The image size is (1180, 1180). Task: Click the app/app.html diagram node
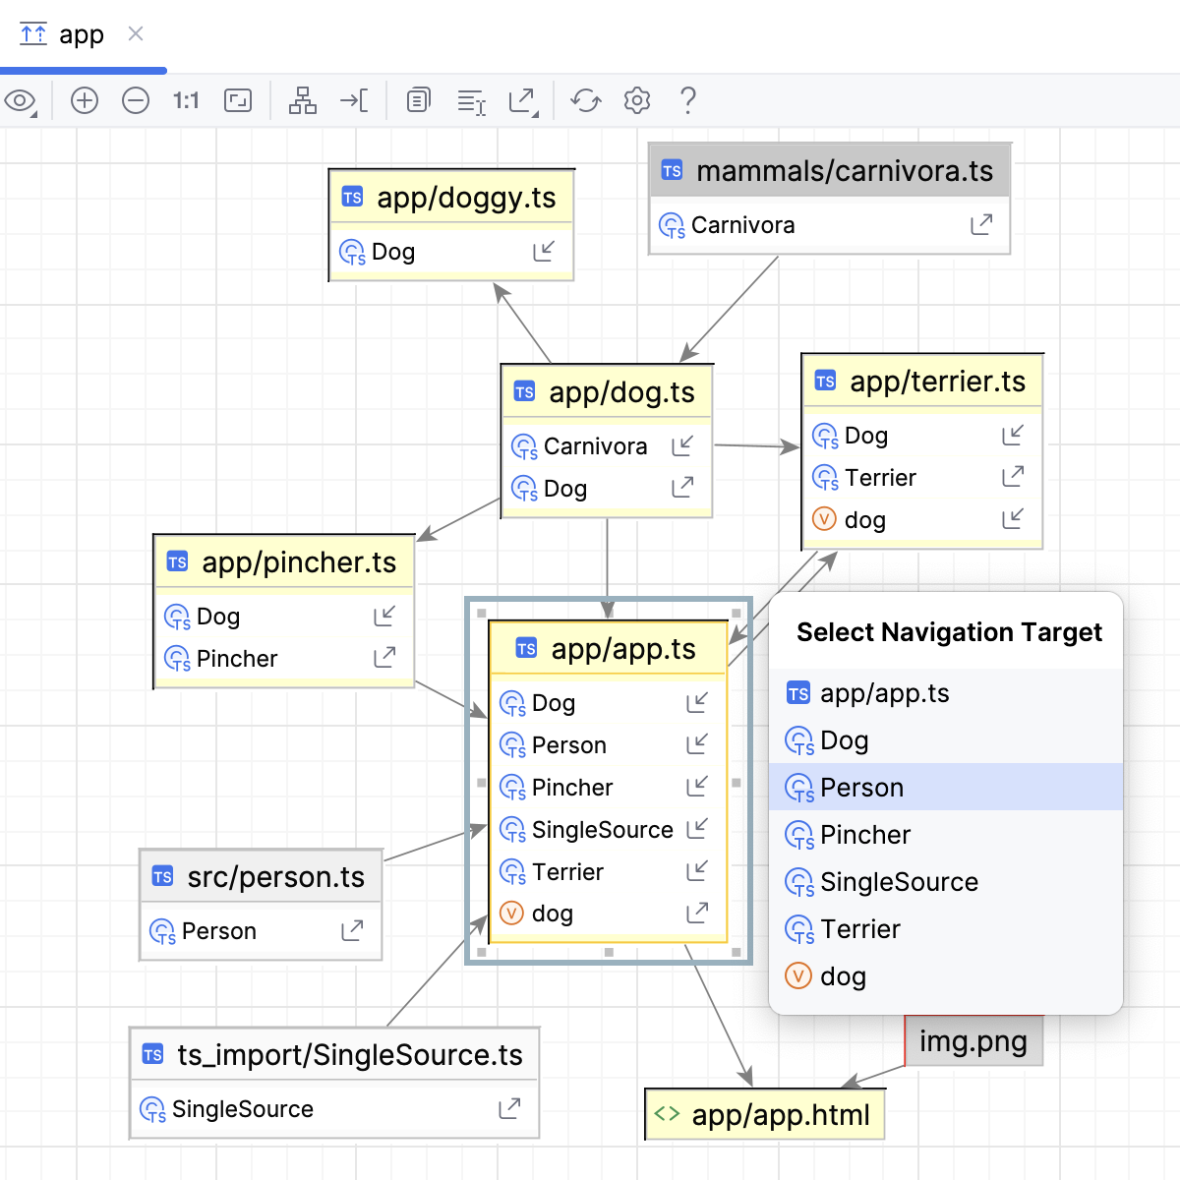(x=765, y=1114)
